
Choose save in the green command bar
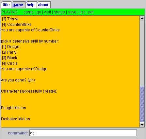pos(72,12)
